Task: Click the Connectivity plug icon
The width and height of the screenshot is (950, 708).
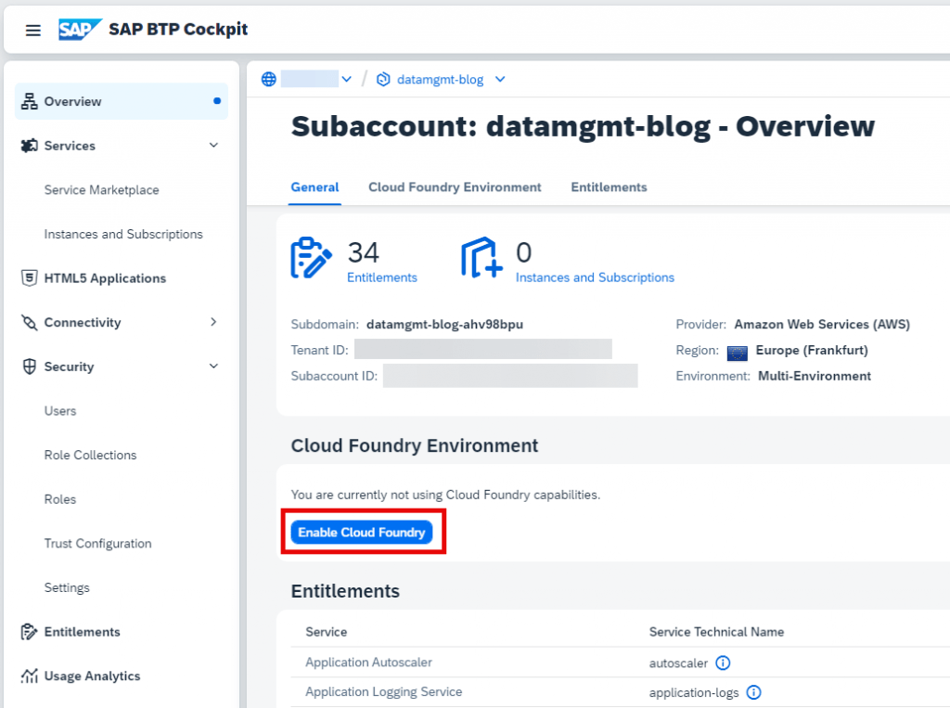Action: (29, 323)
